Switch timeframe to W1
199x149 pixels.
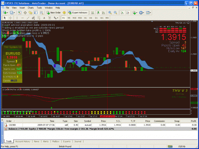[102, 18]
